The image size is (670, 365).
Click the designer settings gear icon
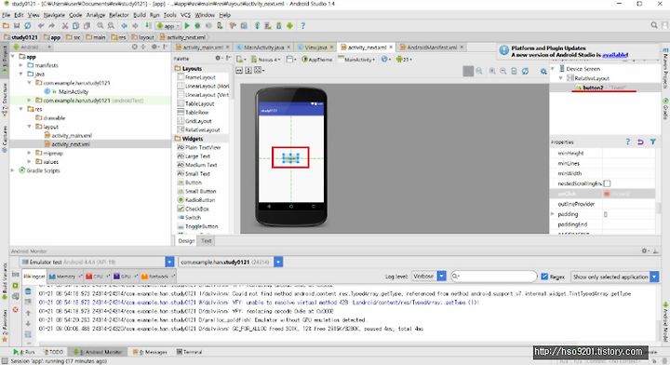coord(543,72)
